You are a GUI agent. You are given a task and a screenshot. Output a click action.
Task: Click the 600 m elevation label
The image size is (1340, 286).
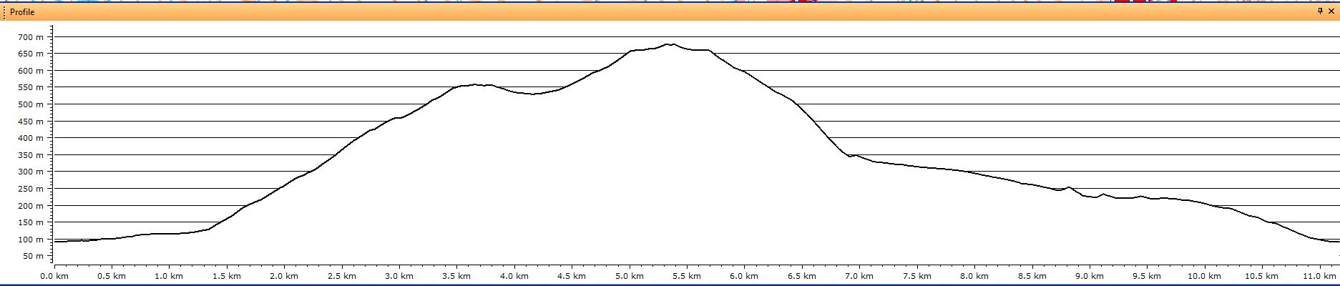point(30,71)
